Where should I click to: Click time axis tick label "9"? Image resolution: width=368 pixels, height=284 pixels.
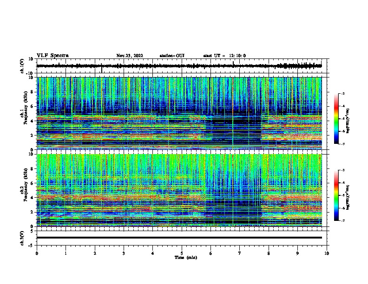pos(297,253)
